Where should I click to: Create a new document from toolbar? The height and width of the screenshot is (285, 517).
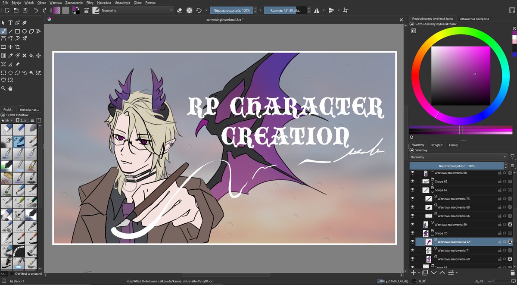coord(7,10)
